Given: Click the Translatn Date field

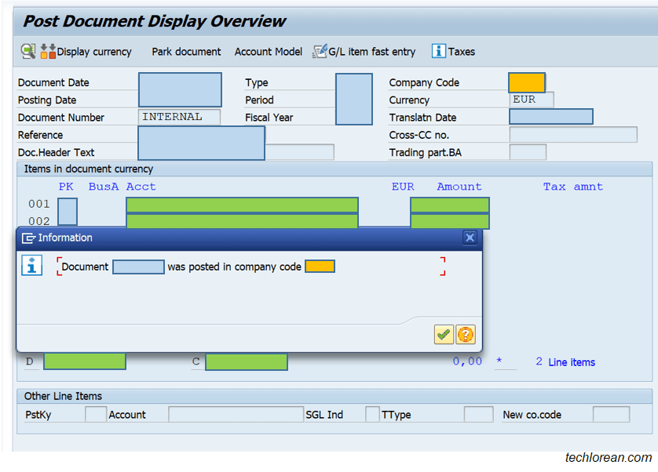Looking at the screenshot, I should [x=550, y=116].
